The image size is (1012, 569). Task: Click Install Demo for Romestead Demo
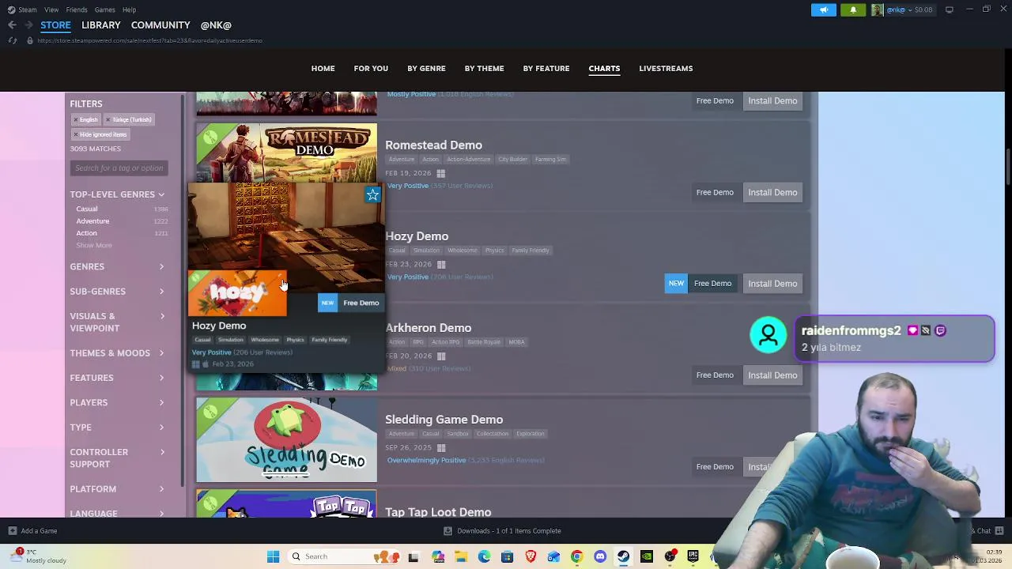pyautogui.click(x=772, y=192)
